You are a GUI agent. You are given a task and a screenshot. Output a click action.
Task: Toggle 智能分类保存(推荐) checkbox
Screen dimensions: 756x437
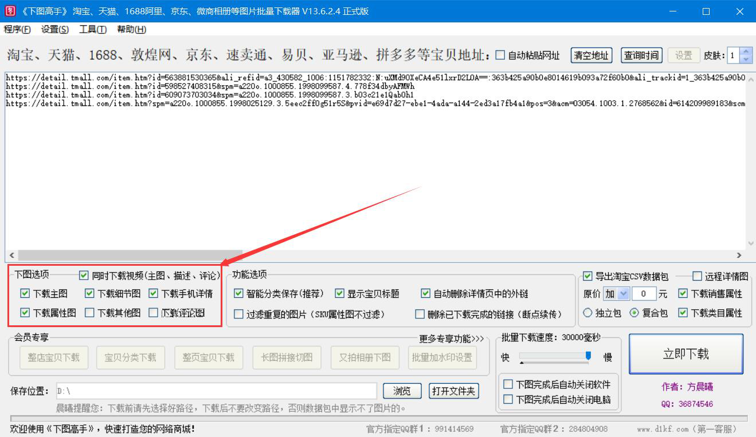pos(239,293)
